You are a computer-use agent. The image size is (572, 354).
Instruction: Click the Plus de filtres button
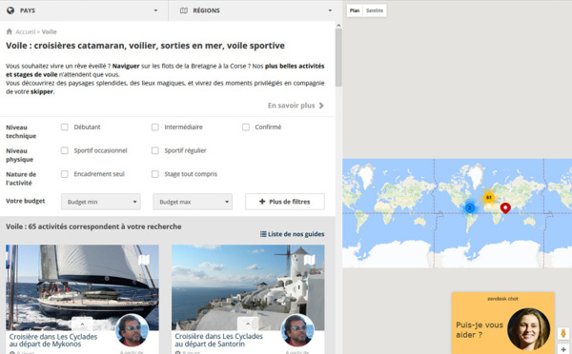285,202
